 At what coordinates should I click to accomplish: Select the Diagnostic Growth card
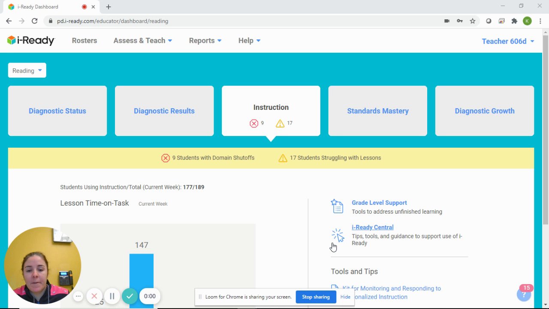click(485, 111)
